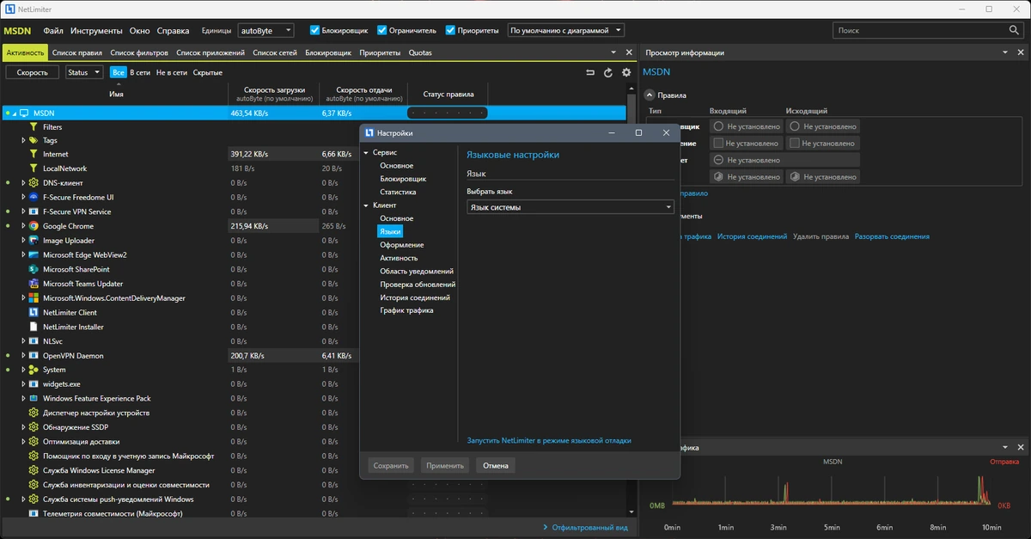Click the Применить button in settings
Screen dimensions: 1031x539
click(445, 466)
